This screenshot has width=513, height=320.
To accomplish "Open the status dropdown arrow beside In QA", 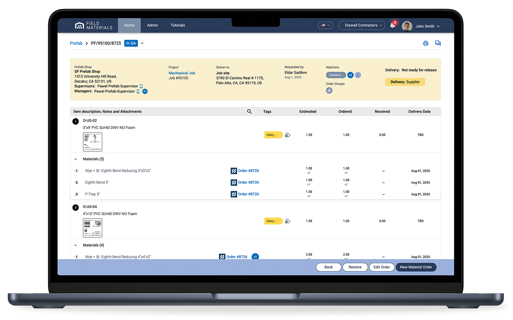I will (142, 43).
